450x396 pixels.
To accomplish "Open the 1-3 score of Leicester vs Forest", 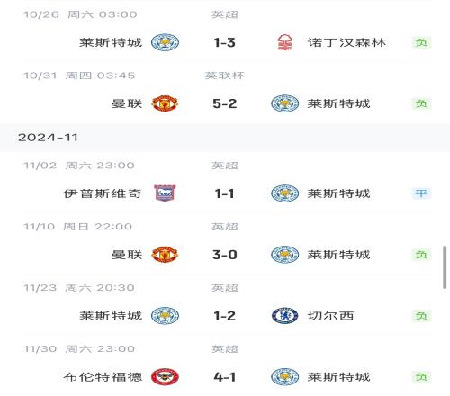I will [225, 42].
